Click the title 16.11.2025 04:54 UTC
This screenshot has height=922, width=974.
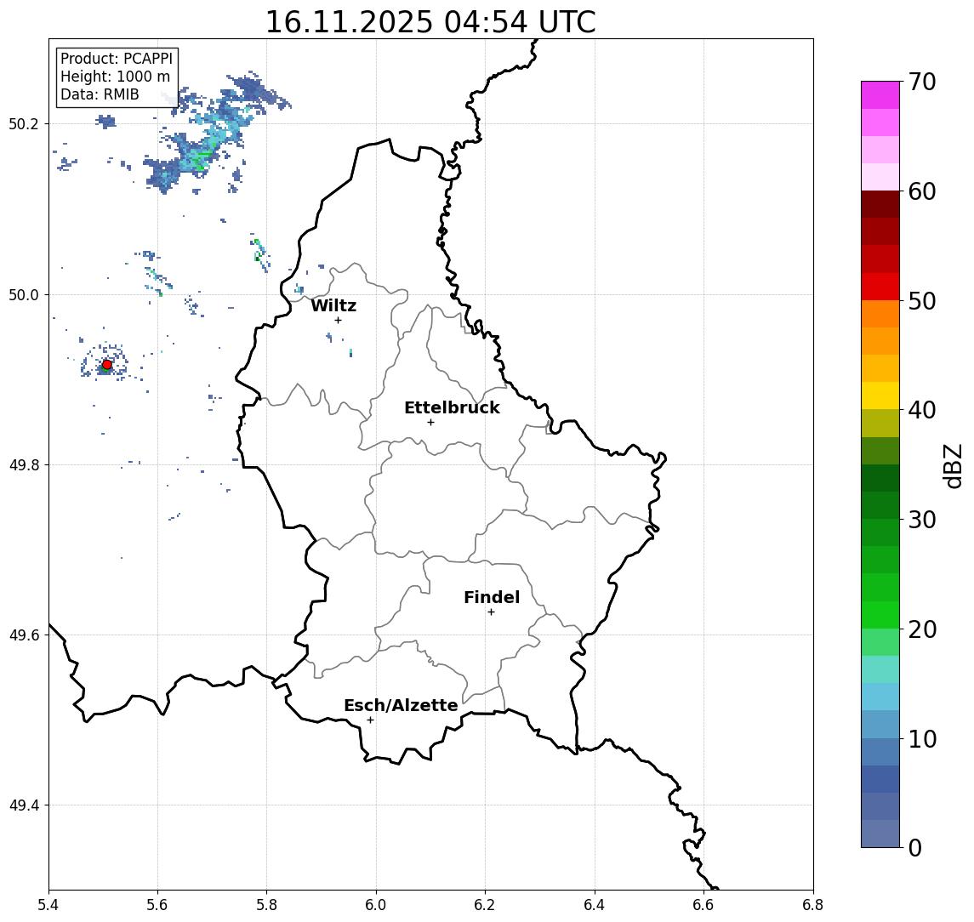coord(430,22)
